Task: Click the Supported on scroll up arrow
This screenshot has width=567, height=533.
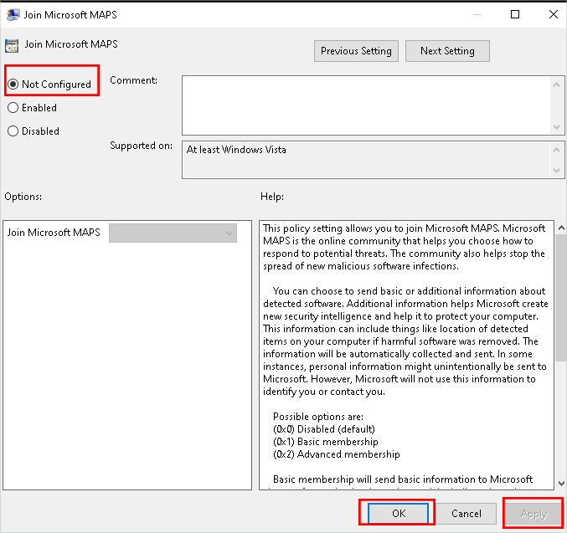Action: pos(556,149)
